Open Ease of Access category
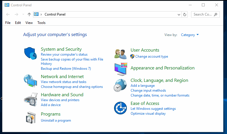This screenshot has width=227, height=134. [x=145, y=103]
